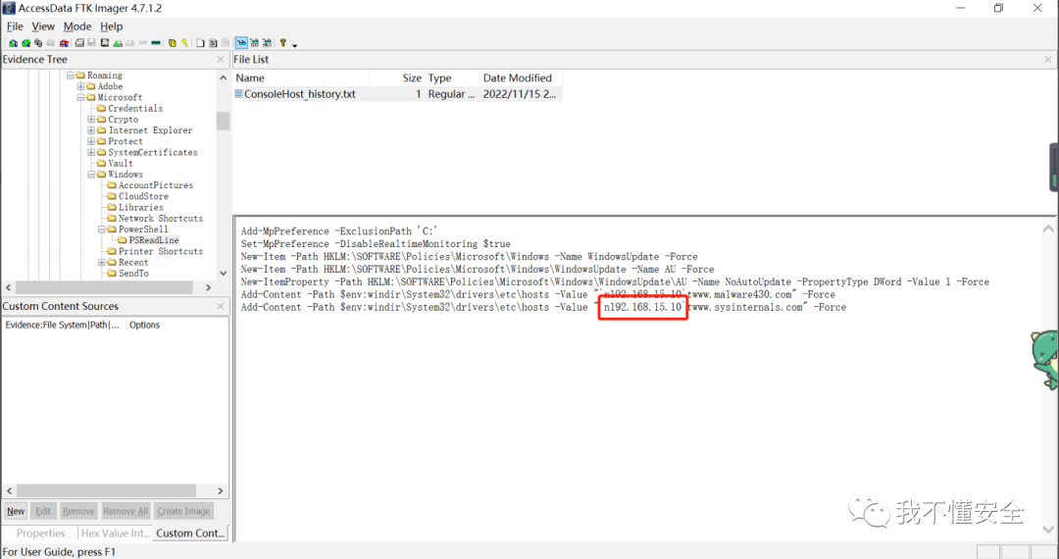Click the Create Disk Image toolbar icon
Viewport: 1059px width, 559px height.
coord(79,43)
